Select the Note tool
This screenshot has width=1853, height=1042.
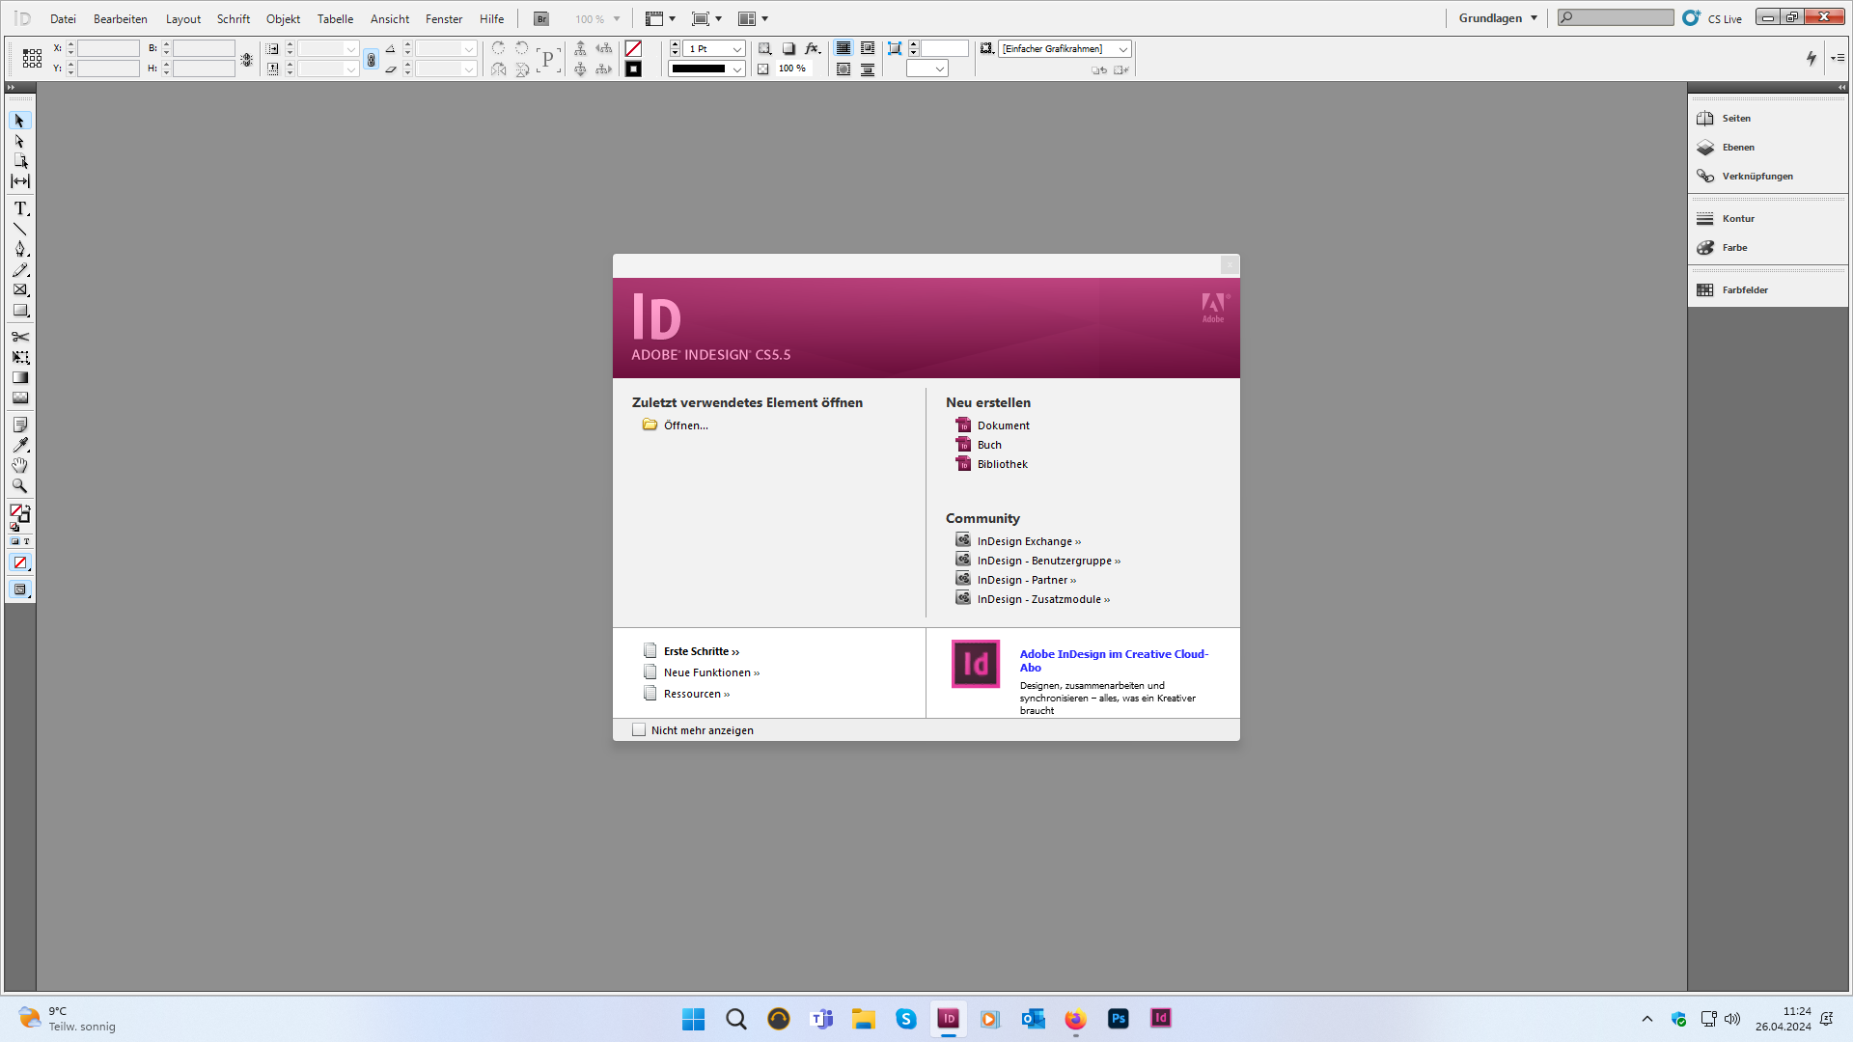click(x=19, y=425)
